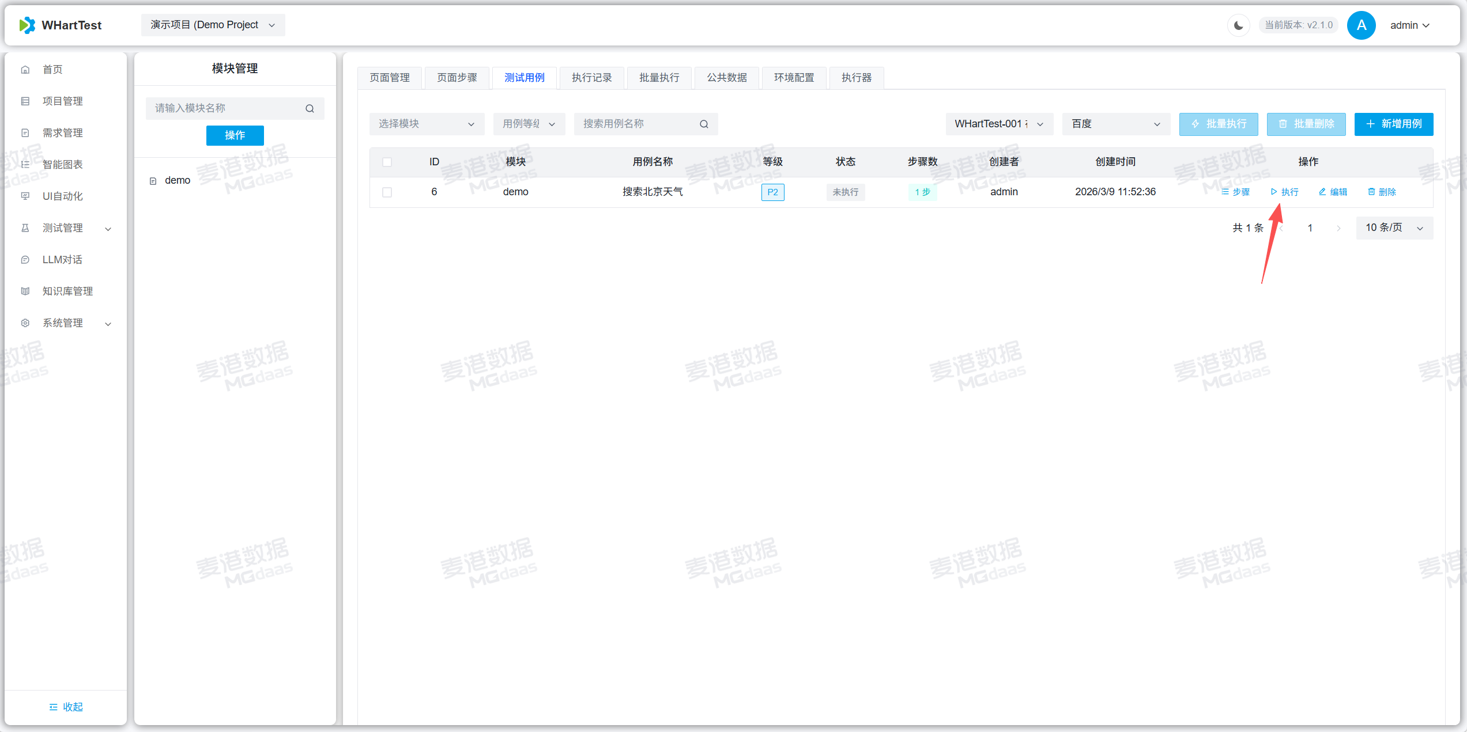Click the blue 操作 button

(235, 135)
